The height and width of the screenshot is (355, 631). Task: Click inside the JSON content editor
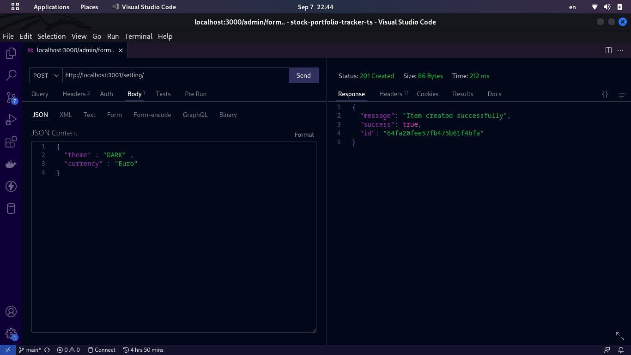[x=174, y=237]
